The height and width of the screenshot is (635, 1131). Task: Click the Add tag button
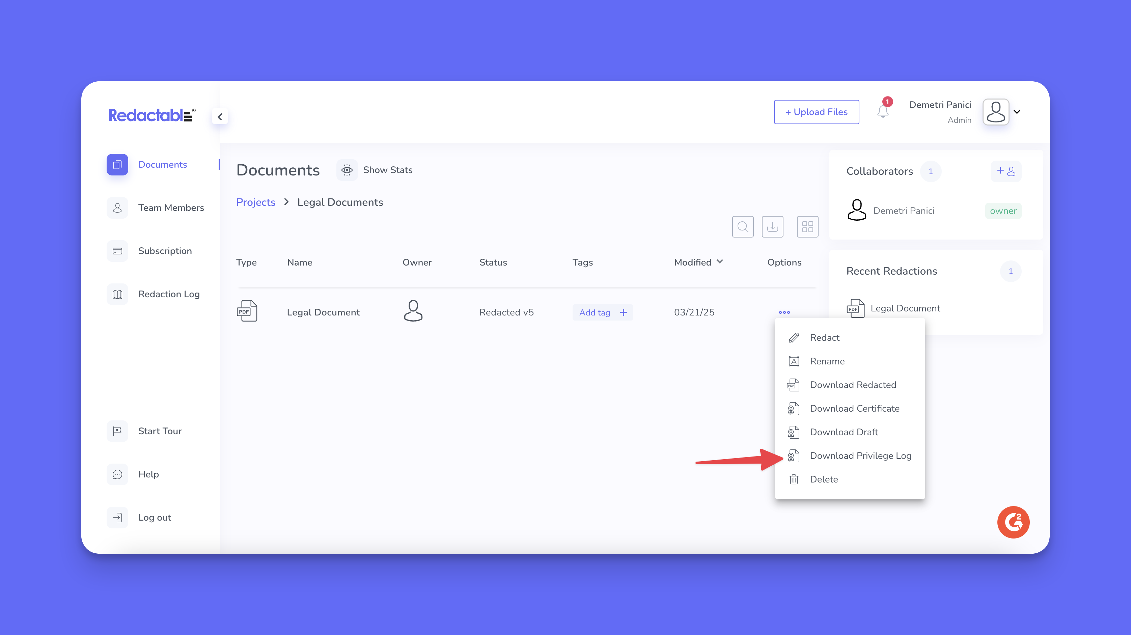tap(602, 312)
